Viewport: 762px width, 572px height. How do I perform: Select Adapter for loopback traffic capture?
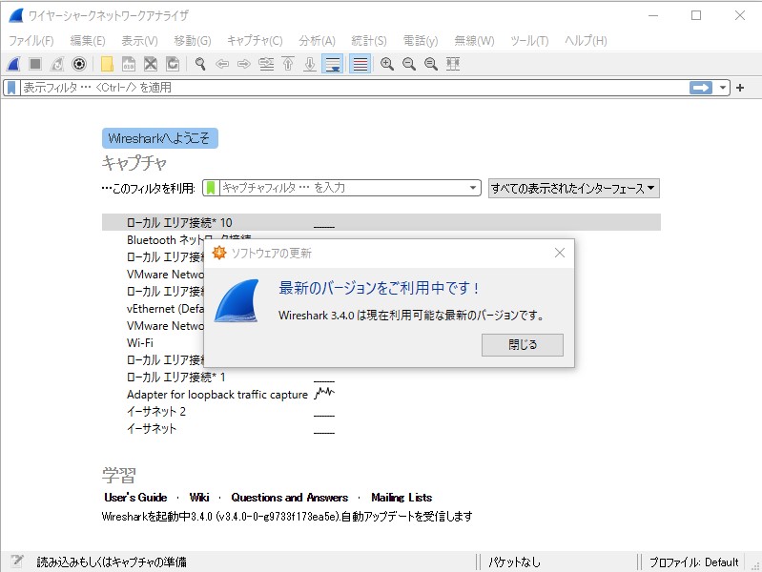coord(217,395)
